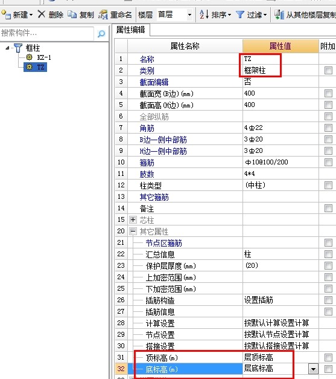Image resolution: width=336 pixels, height=379 pixels.
Task: Click the 复制 copy icon
Action: 72,15
